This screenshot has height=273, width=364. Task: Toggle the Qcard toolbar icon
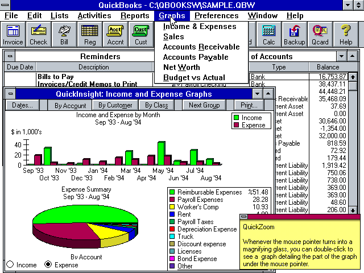click(x=320, y=35)
